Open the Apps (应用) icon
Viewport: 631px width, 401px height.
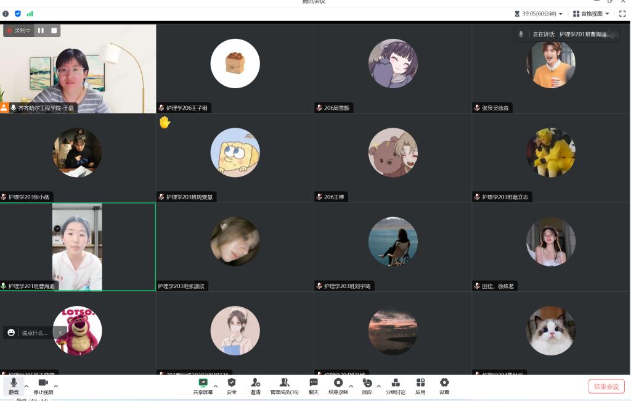tap(420, 383)
